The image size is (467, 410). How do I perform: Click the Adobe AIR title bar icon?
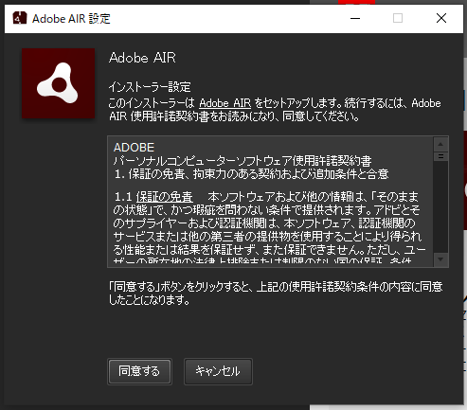coord(20,18)
